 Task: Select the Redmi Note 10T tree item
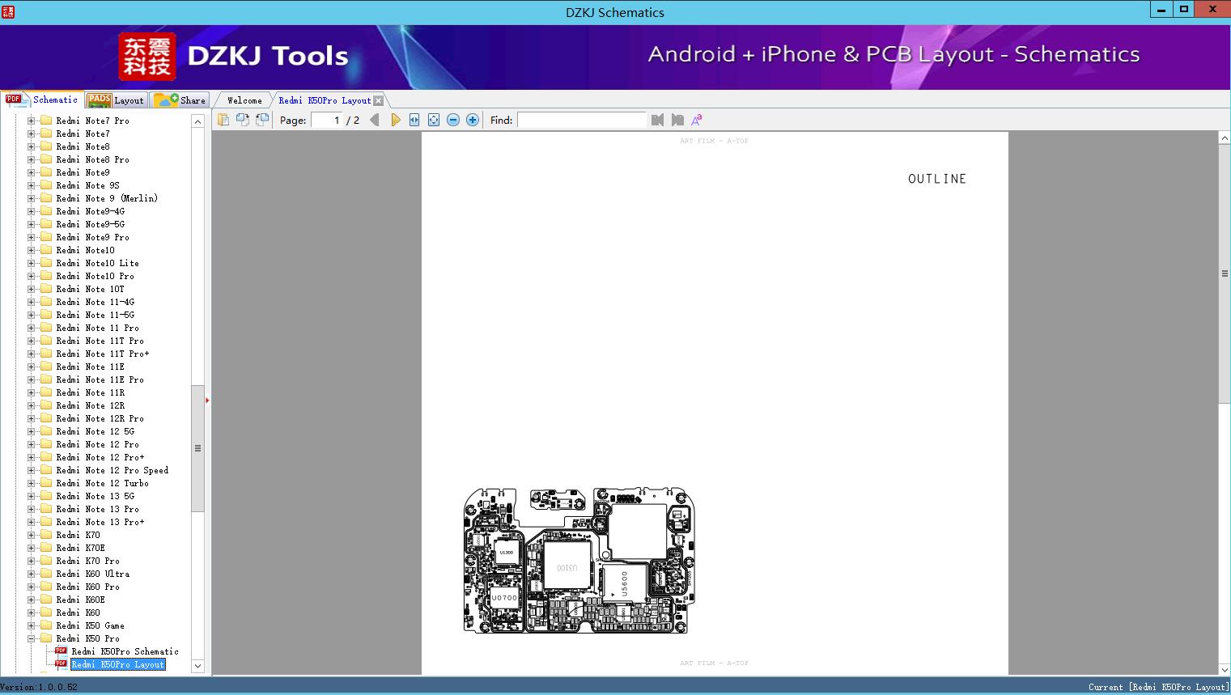coord(90,289)
